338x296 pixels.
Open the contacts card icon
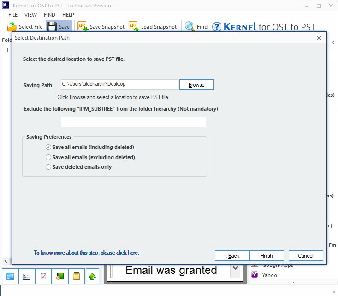point(27,276)
